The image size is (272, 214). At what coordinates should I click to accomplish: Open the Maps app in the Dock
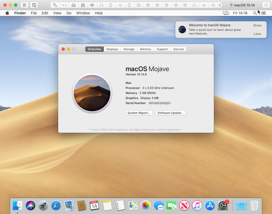click(x=133, y=205)
